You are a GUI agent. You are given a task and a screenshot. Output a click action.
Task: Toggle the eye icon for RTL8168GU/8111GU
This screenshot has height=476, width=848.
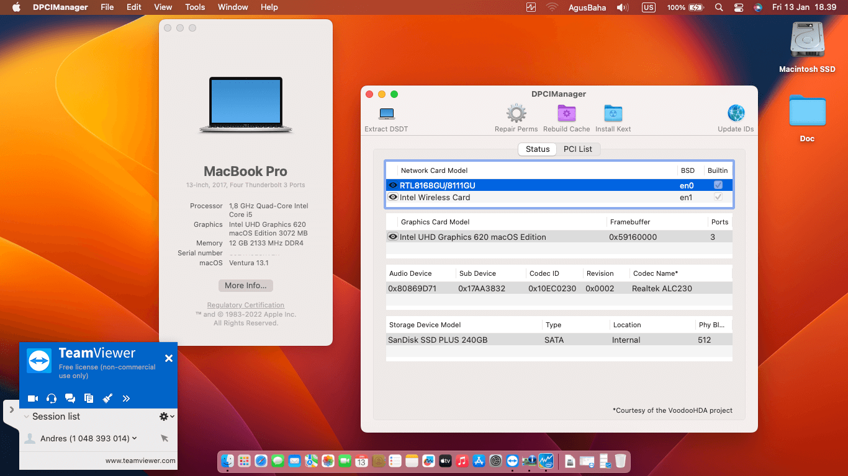(393, 185)
